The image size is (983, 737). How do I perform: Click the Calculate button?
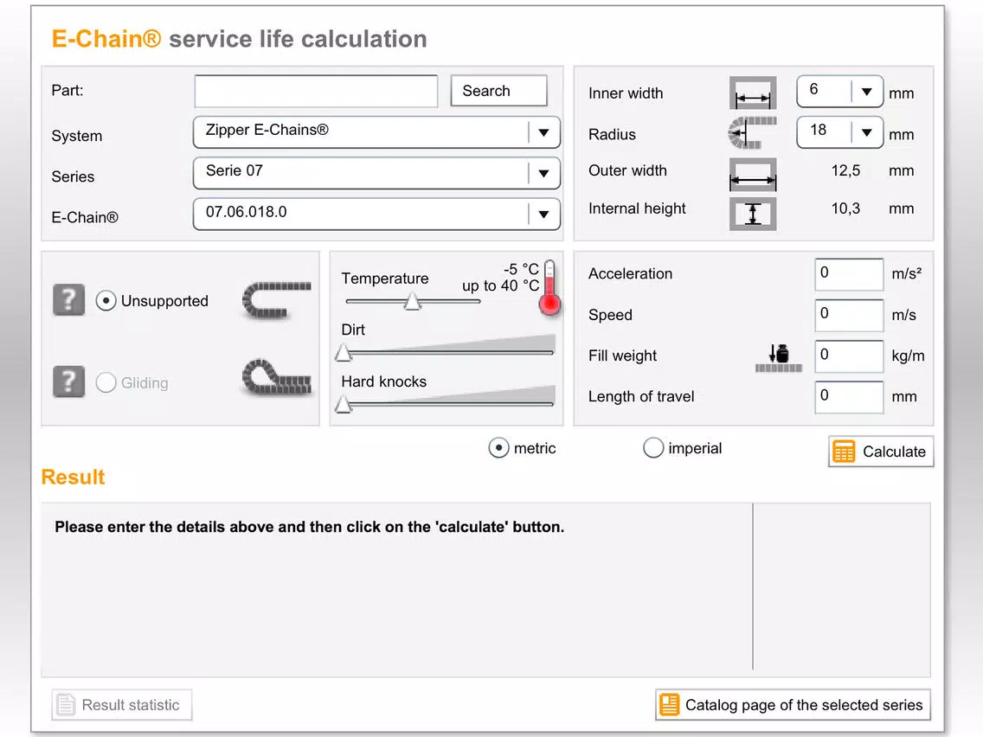(881, 452)
